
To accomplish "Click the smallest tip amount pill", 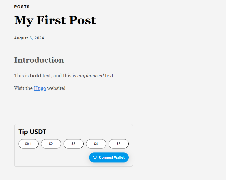I will [x=28, y=144].
